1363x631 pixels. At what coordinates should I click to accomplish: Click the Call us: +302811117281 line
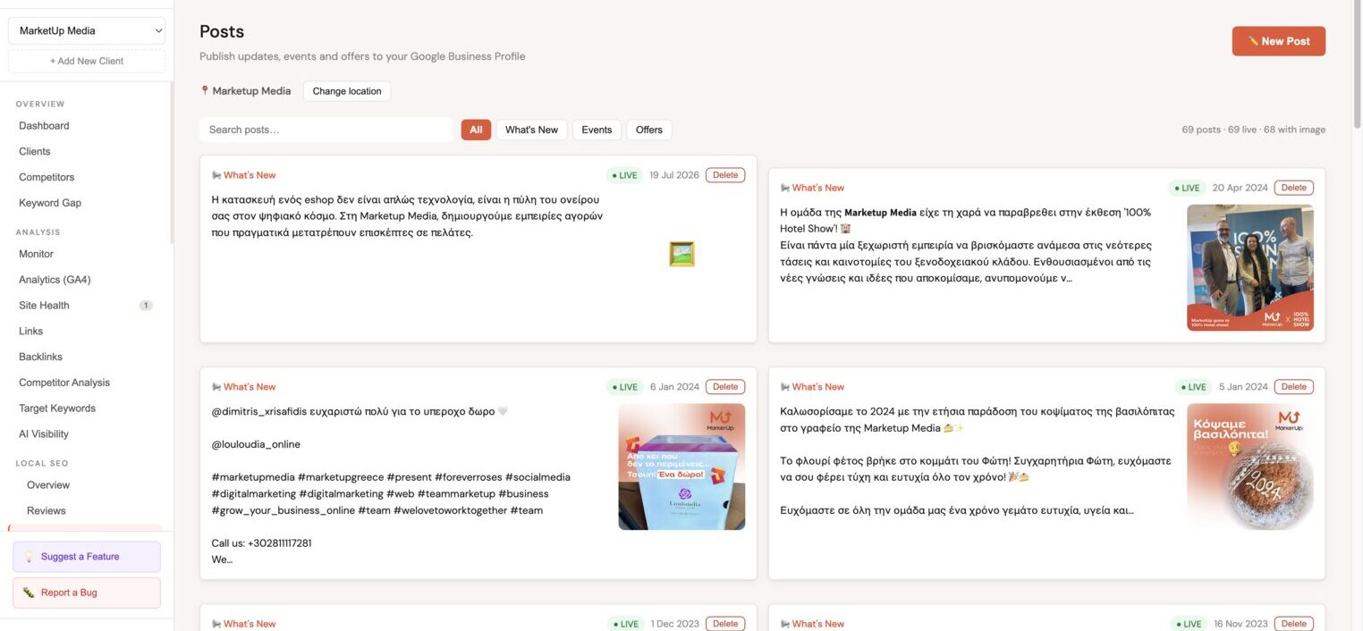click(x=261, y=543)
